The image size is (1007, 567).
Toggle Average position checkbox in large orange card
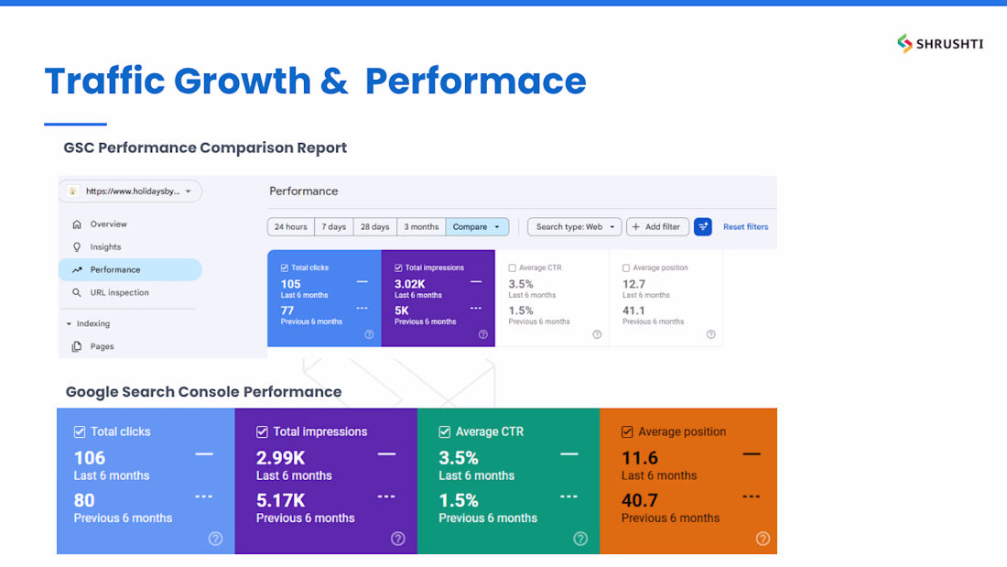point(627,432)
